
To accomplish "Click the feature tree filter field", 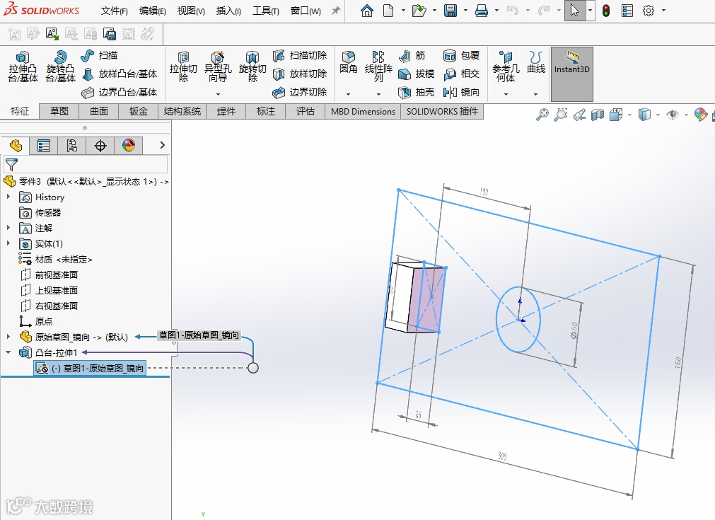I will [x=86, y=164].
